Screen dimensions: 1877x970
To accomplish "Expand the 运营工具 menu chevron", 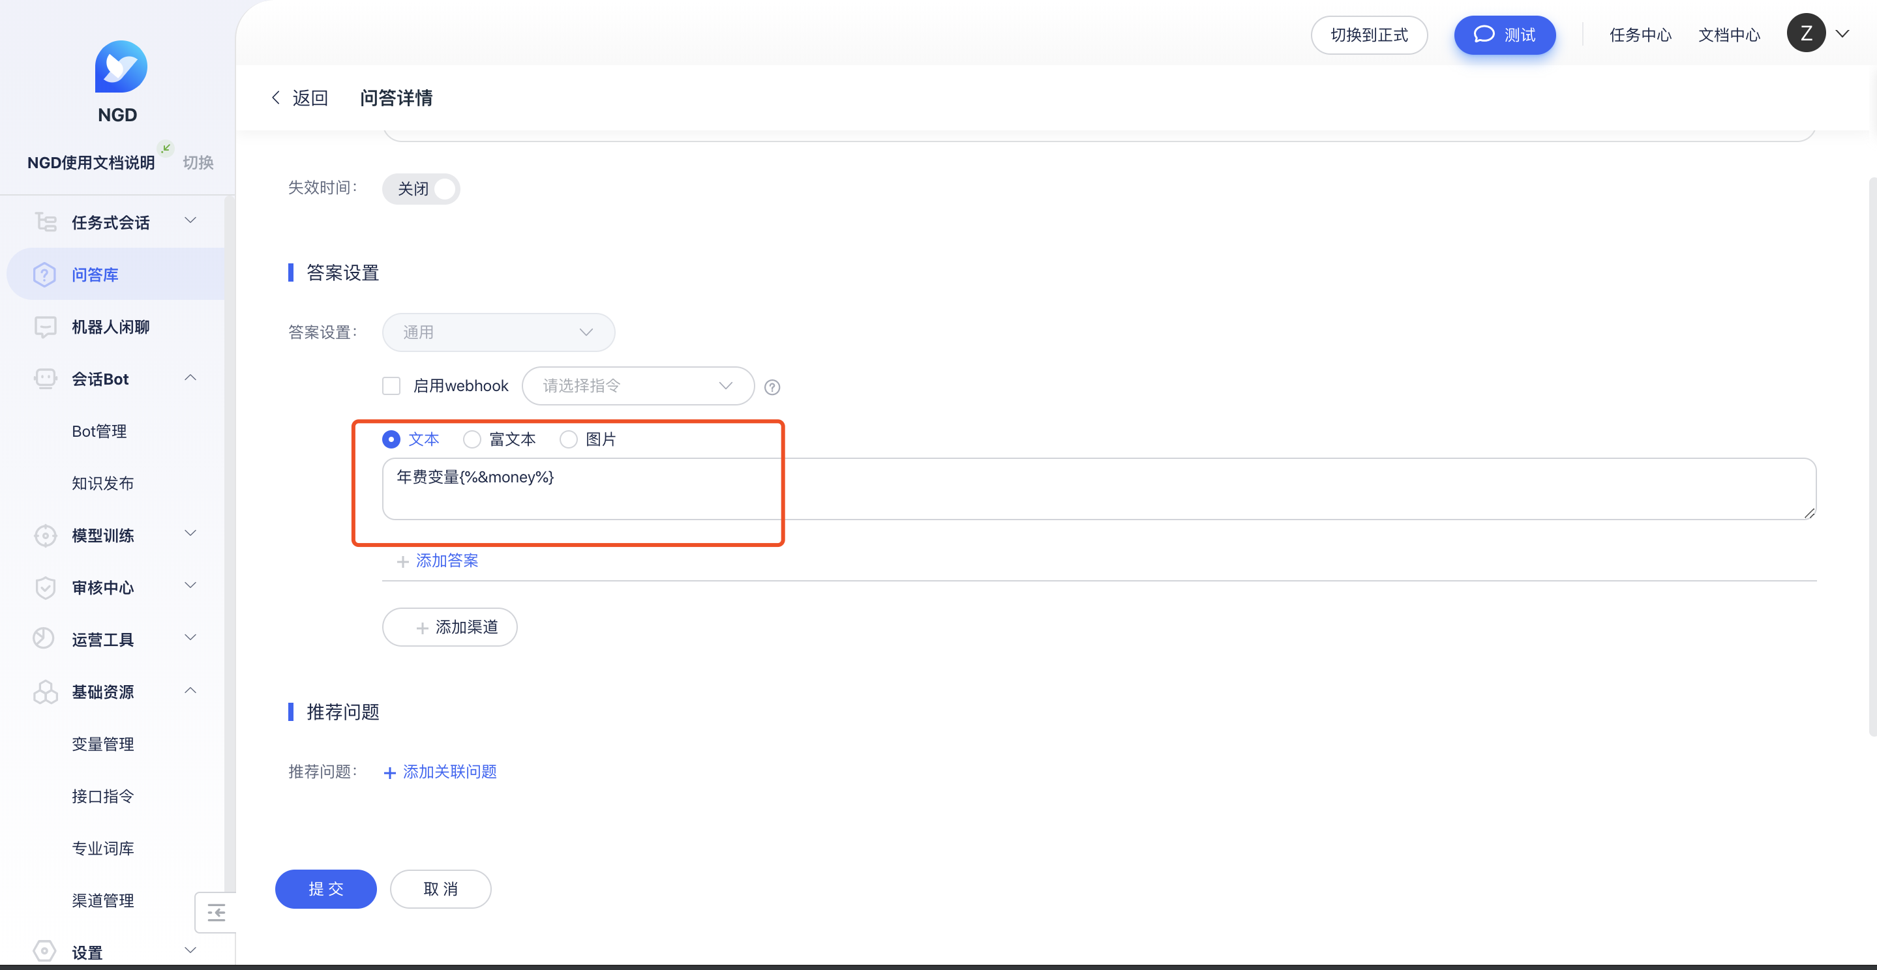I will (x=190, y=637).
